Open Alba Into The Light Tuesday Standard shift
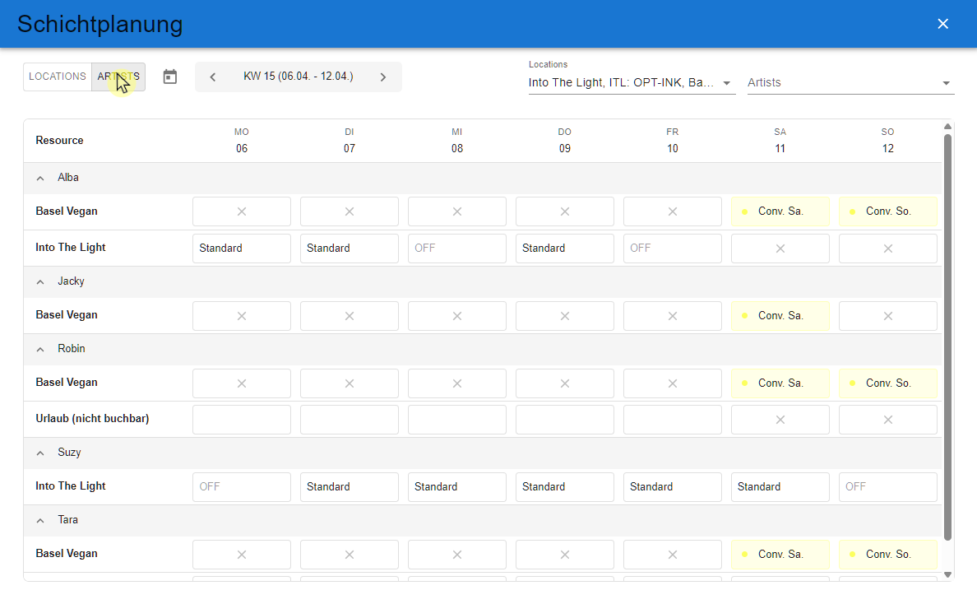The image size is (977, 590). click(x=350, y=249)
